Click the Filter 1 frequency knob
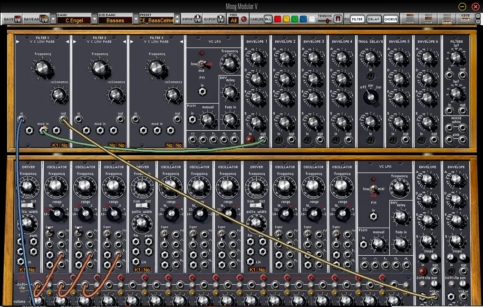 [x=42, y=68]
